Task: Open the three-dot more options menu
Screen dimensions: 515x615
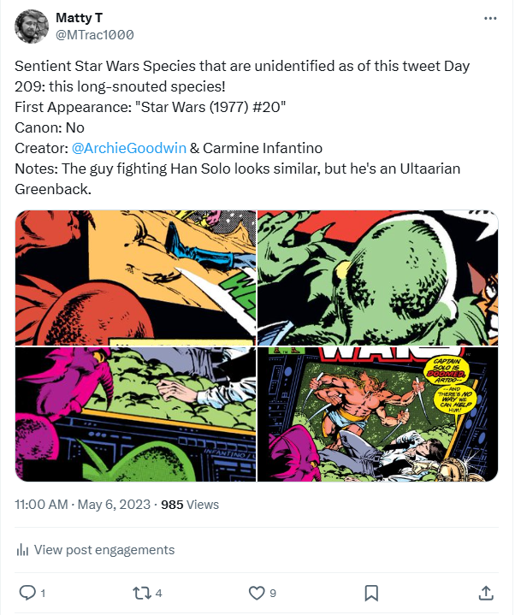Action: click(490, 18)
